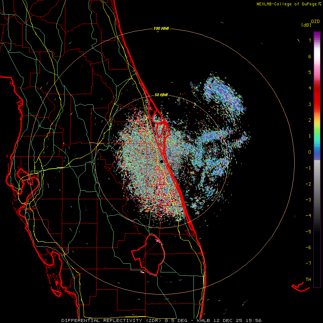
Task: Click the 6 dB label on color scale
Action: pyautogui.click(x=310, y=56)
